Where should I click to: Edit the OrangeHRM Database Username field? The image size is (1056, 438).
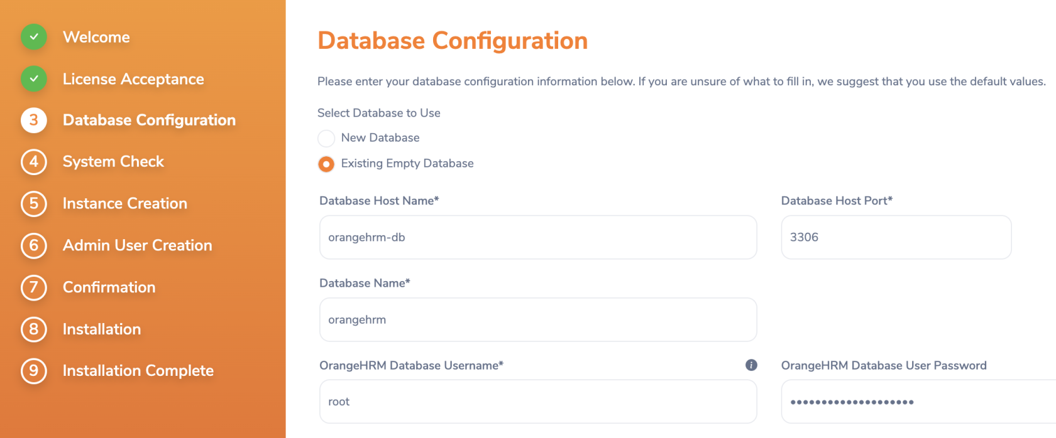[537, 402]
